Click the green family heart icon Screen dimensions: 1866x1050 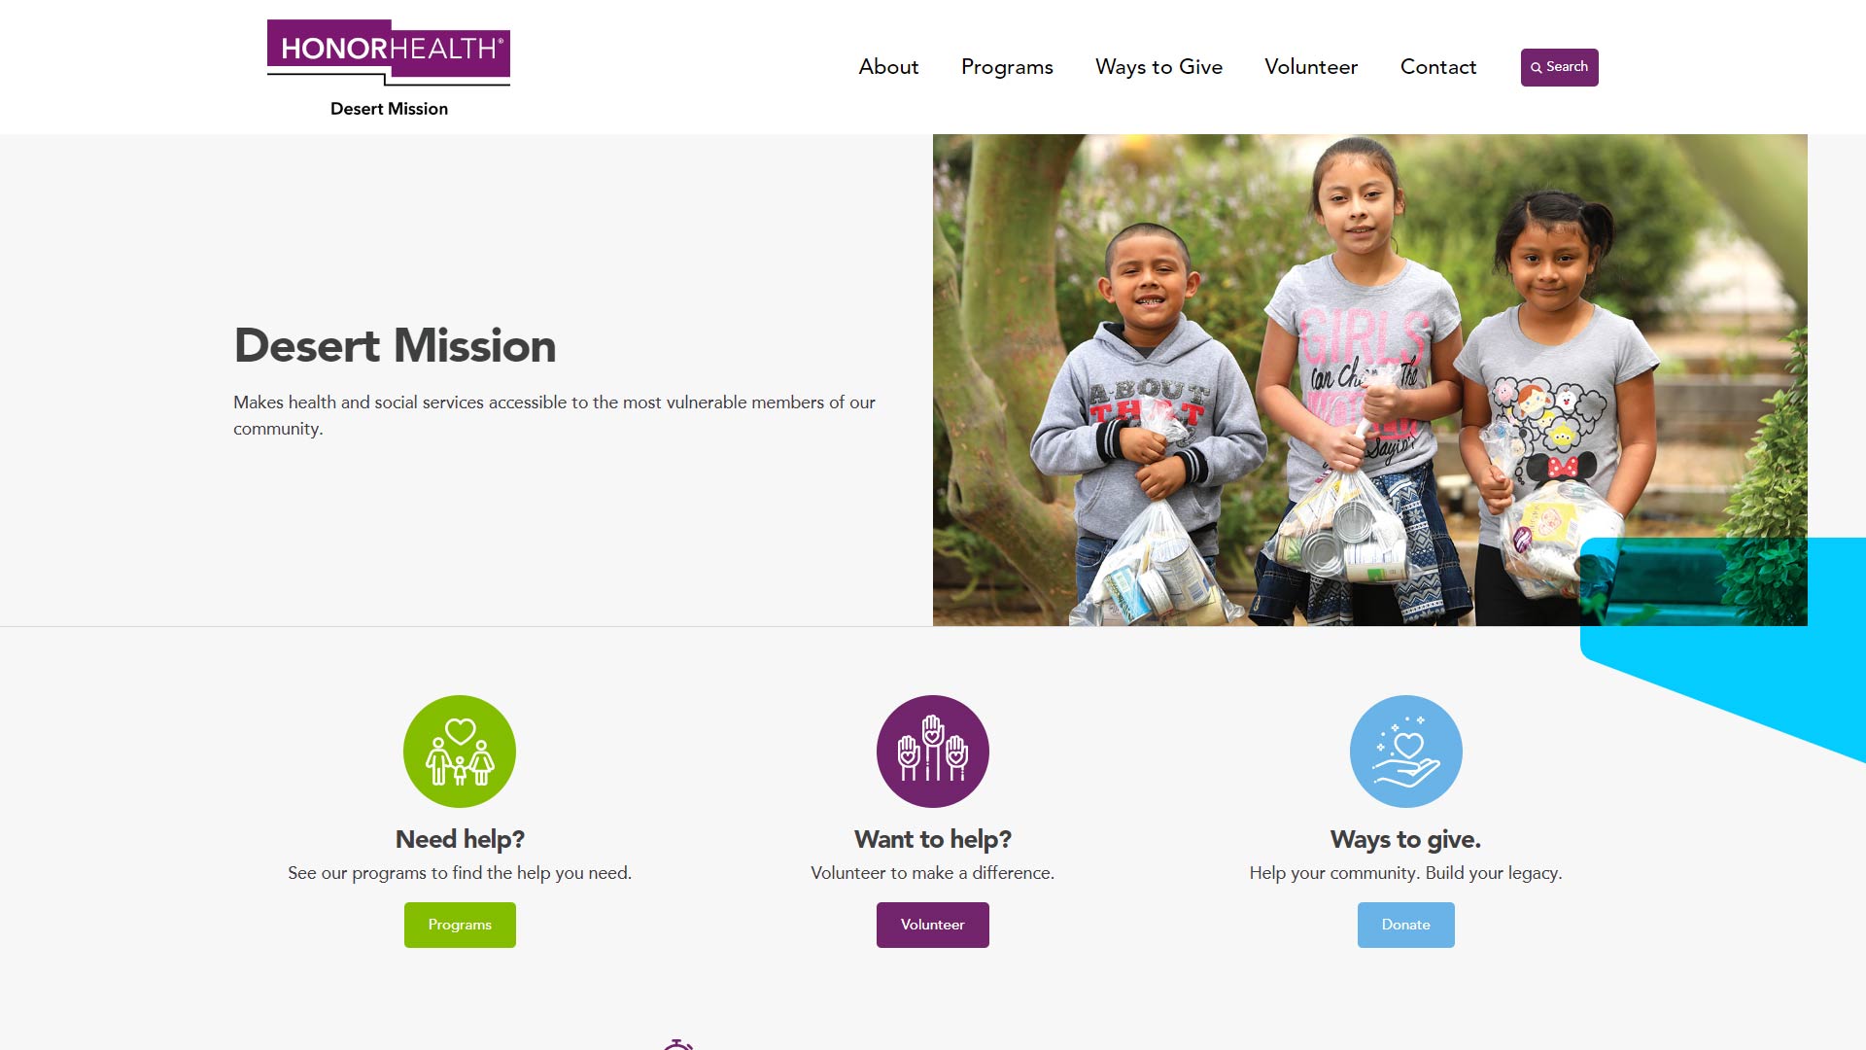tap(460, 752)
